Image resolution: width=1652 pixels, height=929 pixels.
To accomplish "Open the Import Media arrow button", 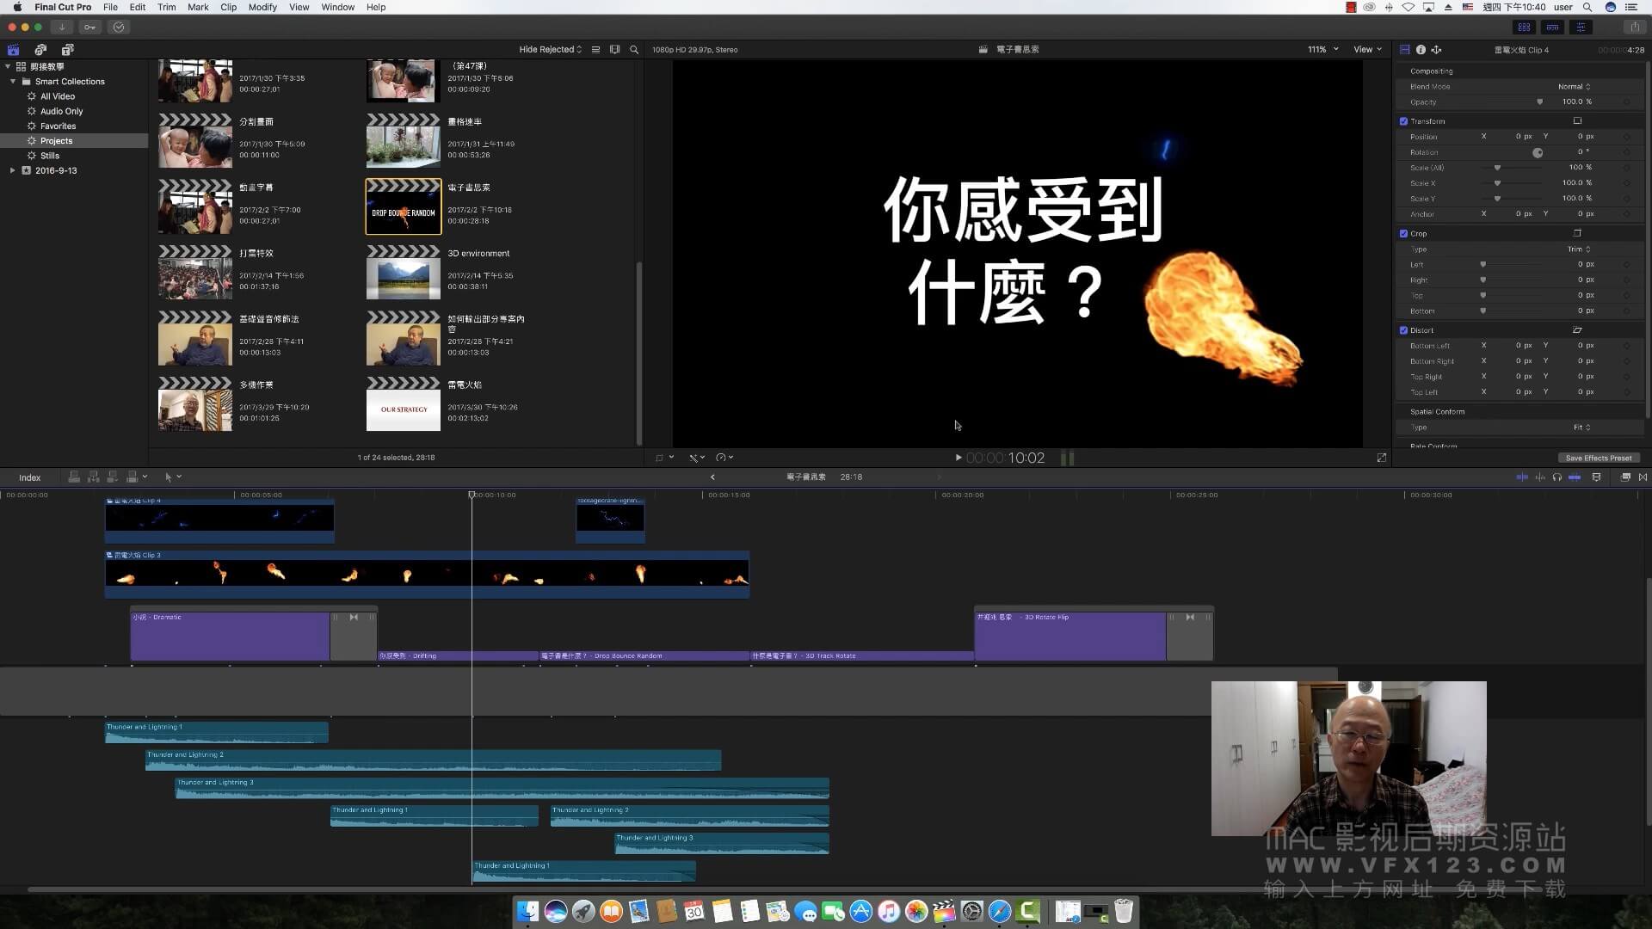I will (x=62, y=27).
